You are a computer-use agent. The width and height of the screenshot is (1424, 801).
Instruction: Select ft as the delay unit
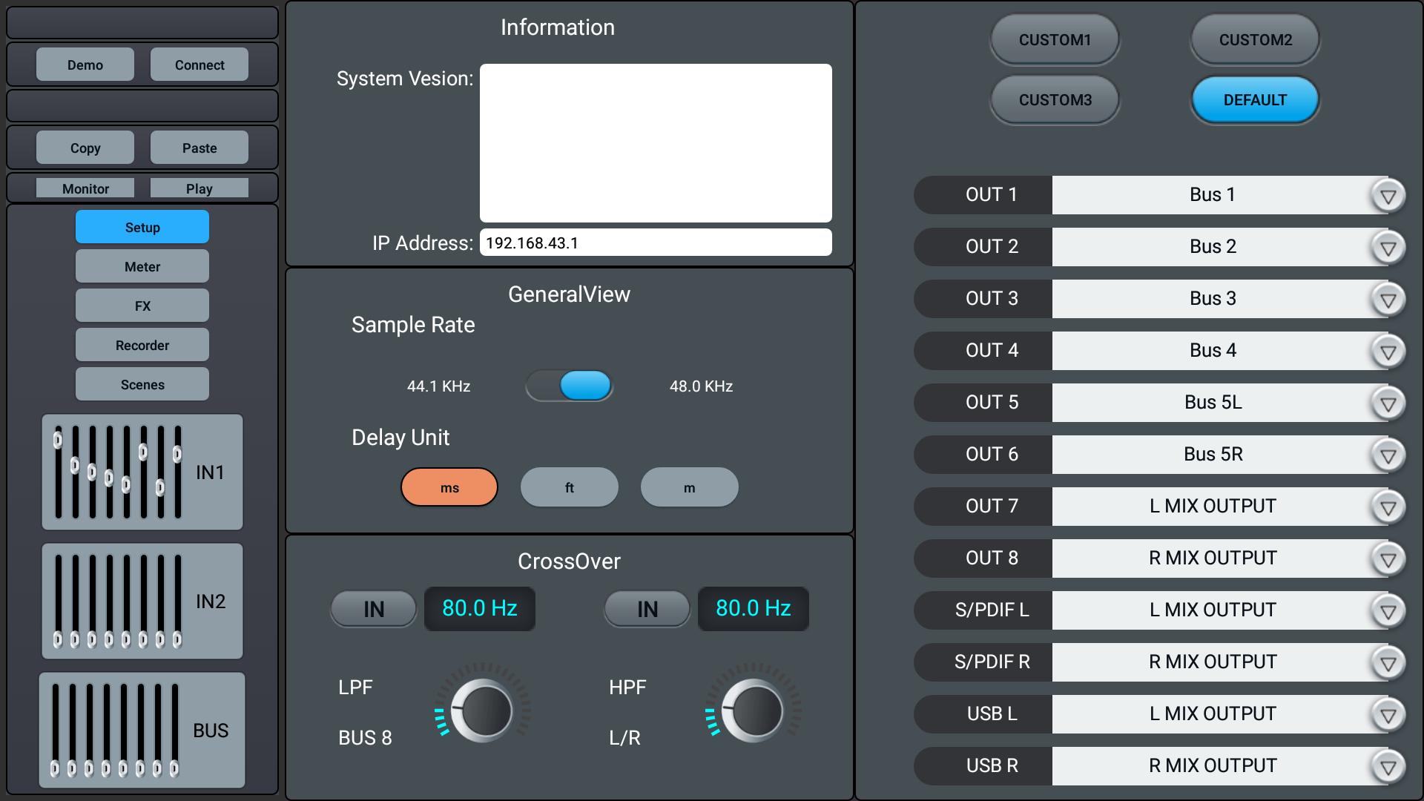[x=570, y=487]
